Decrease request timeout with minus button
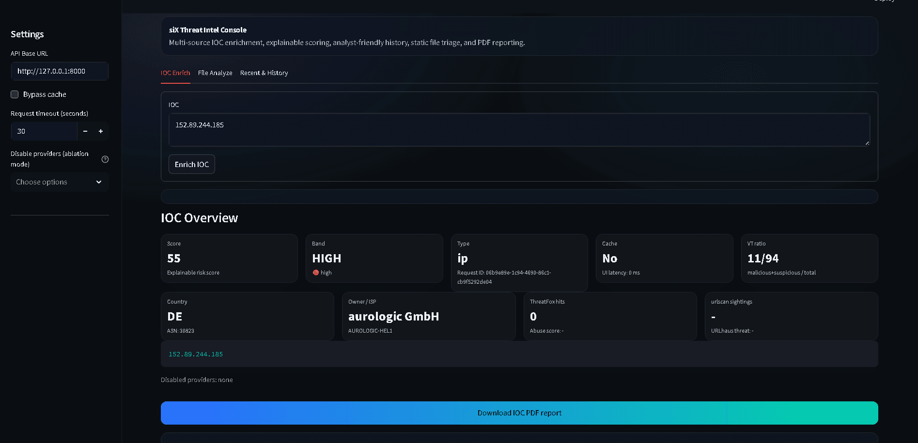The height and width of the screenshot is (443, 918). pyautogui.click(x=85, y=131)
